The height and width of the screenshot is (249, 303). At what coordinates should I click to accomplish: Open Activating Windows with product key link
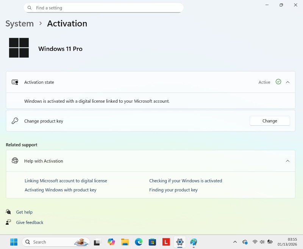61,190
